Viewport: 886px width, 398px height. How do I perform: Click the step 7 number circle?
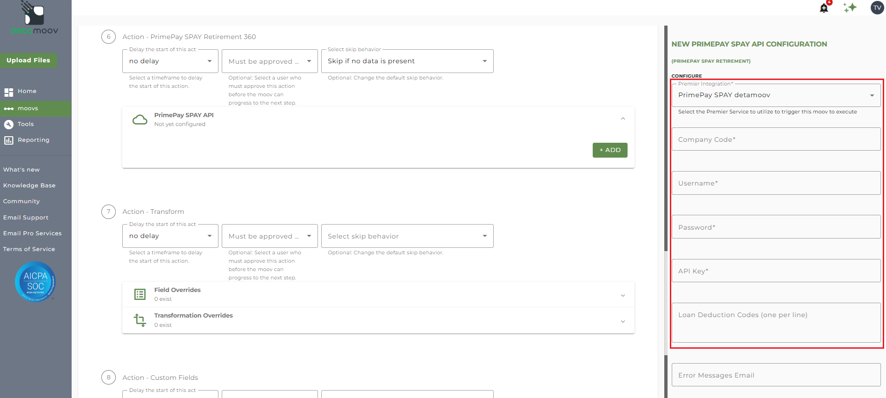click(108, 212)
